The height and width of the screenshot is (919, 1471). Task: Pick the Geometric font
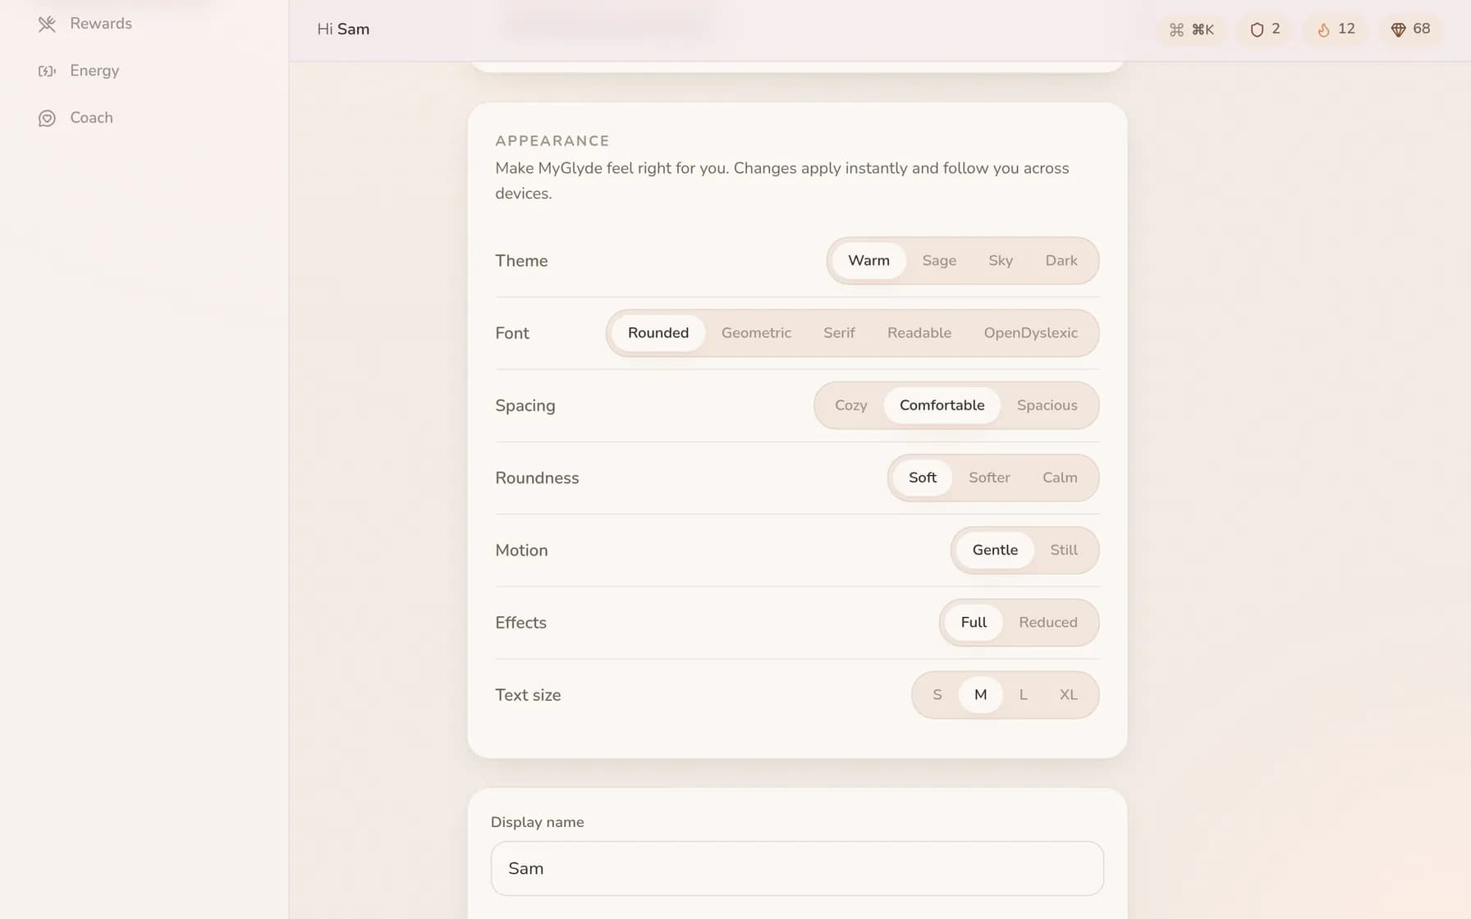(x=756, y=333)
